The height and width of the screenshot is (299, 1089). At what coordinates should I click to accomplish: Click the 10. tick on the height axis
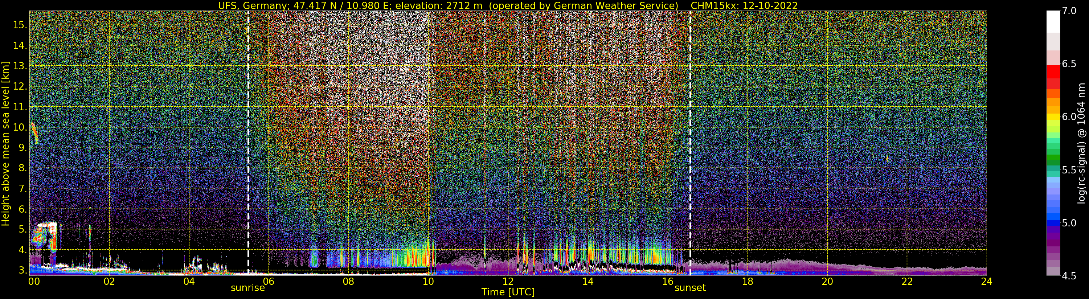(20, 127)
